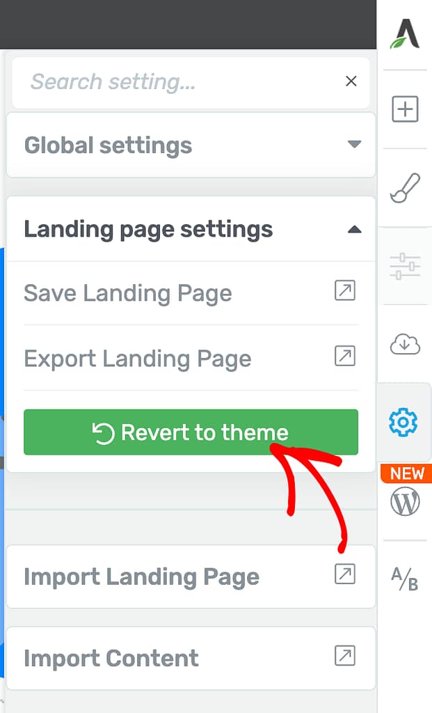Image resolution: width=432 pixels, height=713 pixels.
Task: Click the add element plus icon
Action: point(405,109)
